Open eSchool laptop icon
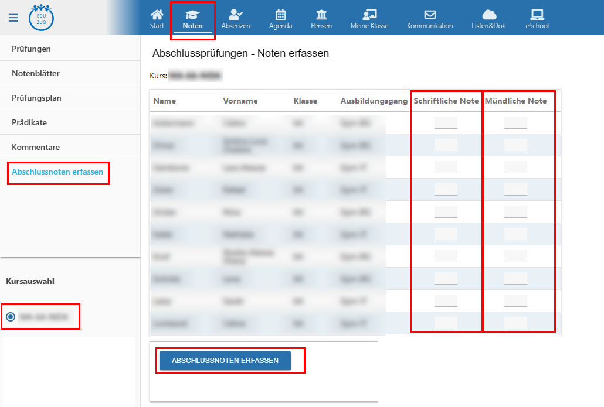Image resolution: width=604 pixels, height=407 pixels. tap(537, 15)
